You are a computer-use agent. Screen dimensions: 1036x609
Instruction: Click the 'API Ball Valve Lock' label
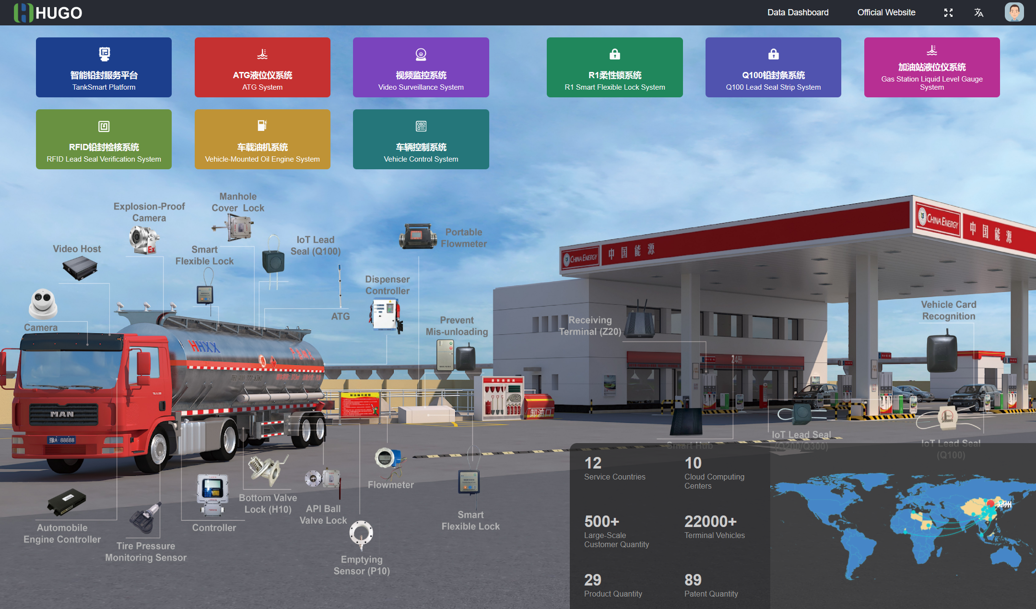[323, 515]
